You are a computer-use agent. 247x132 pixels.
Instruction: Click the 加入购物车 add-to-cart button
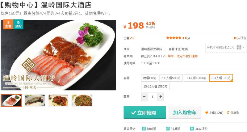click(185, 113)
